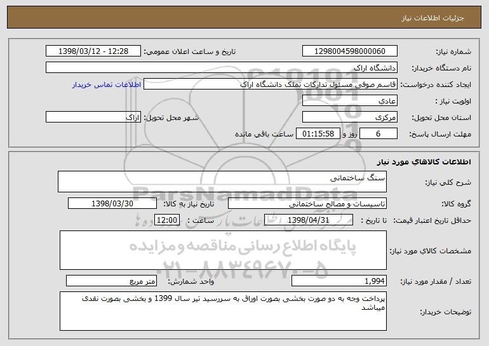Click the general description box سنگ ساختمانی

coord(222,182)
